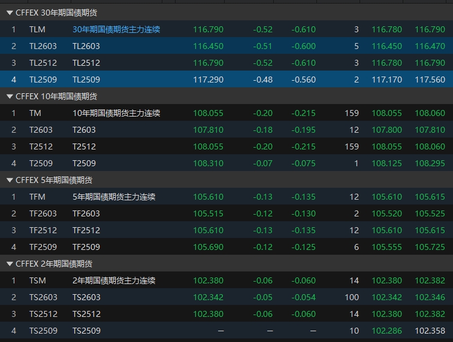453x342 pixels.
Task: Click price 116.450 in TL2603 row
Action: [x=208, y=46]
